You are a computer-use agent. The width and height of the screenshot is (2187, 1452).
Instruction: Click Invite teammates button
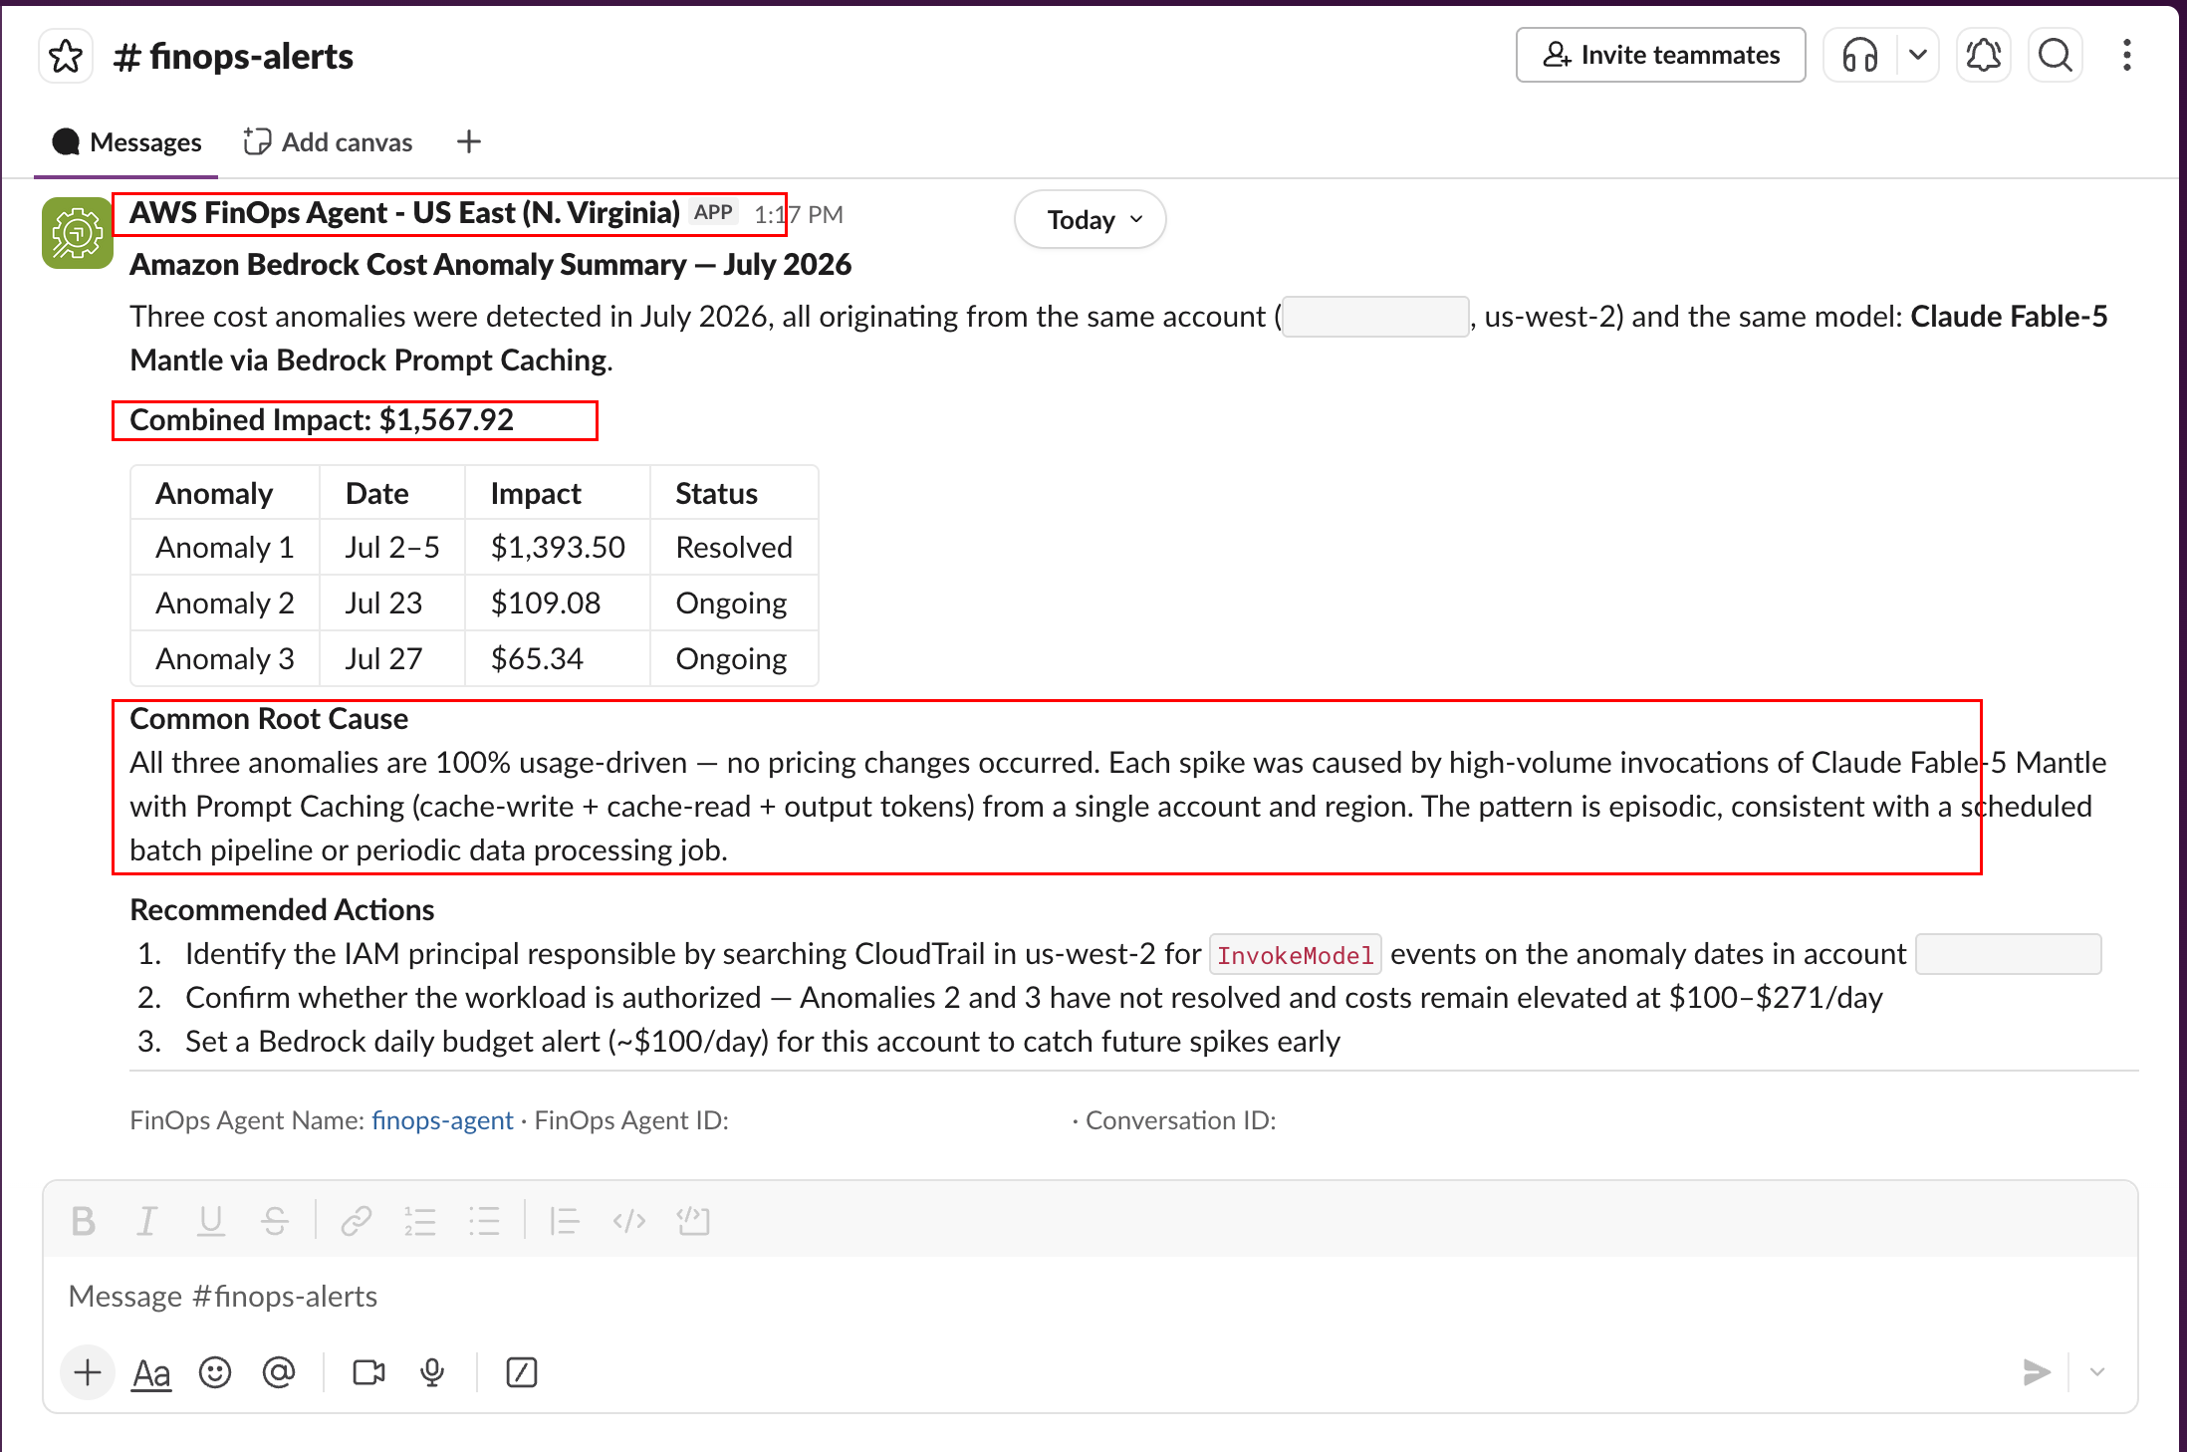click(x=1660, y=55)
